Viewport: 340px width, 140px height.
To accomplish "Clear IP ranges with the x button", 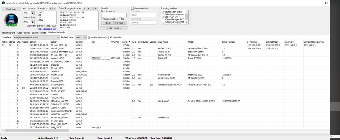I will (96, 8).
